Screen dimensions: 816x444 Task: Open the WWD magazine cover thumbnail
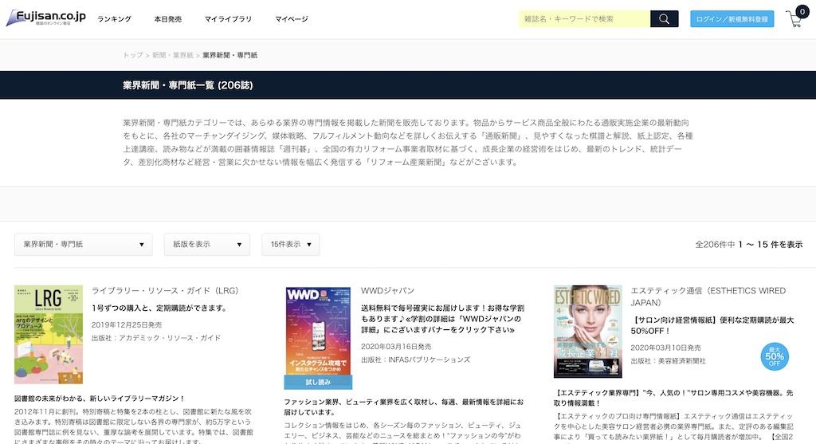318,331
